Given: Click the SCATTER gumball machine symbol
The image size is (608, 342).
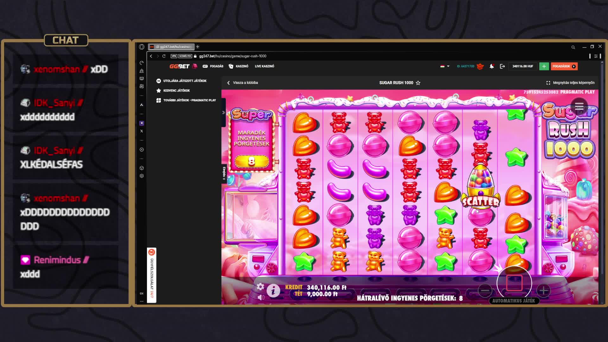Looking at the screenshot, I should coord(481,187).
